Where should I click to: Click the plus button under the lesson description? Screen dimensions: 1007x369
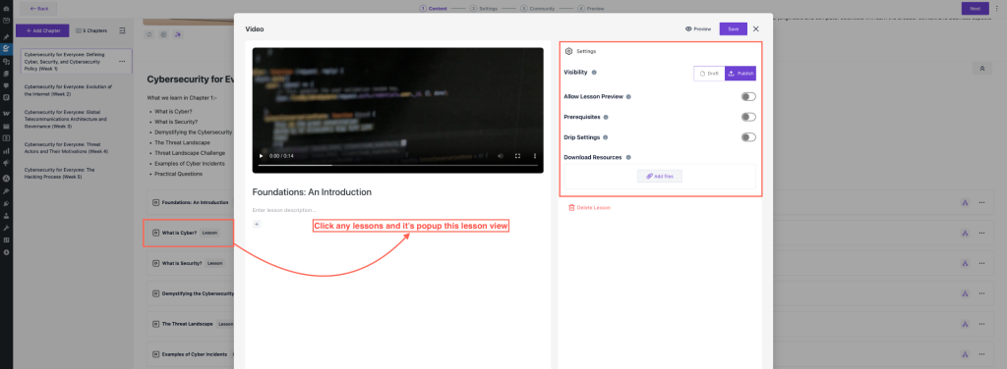[x=257, y=224]
